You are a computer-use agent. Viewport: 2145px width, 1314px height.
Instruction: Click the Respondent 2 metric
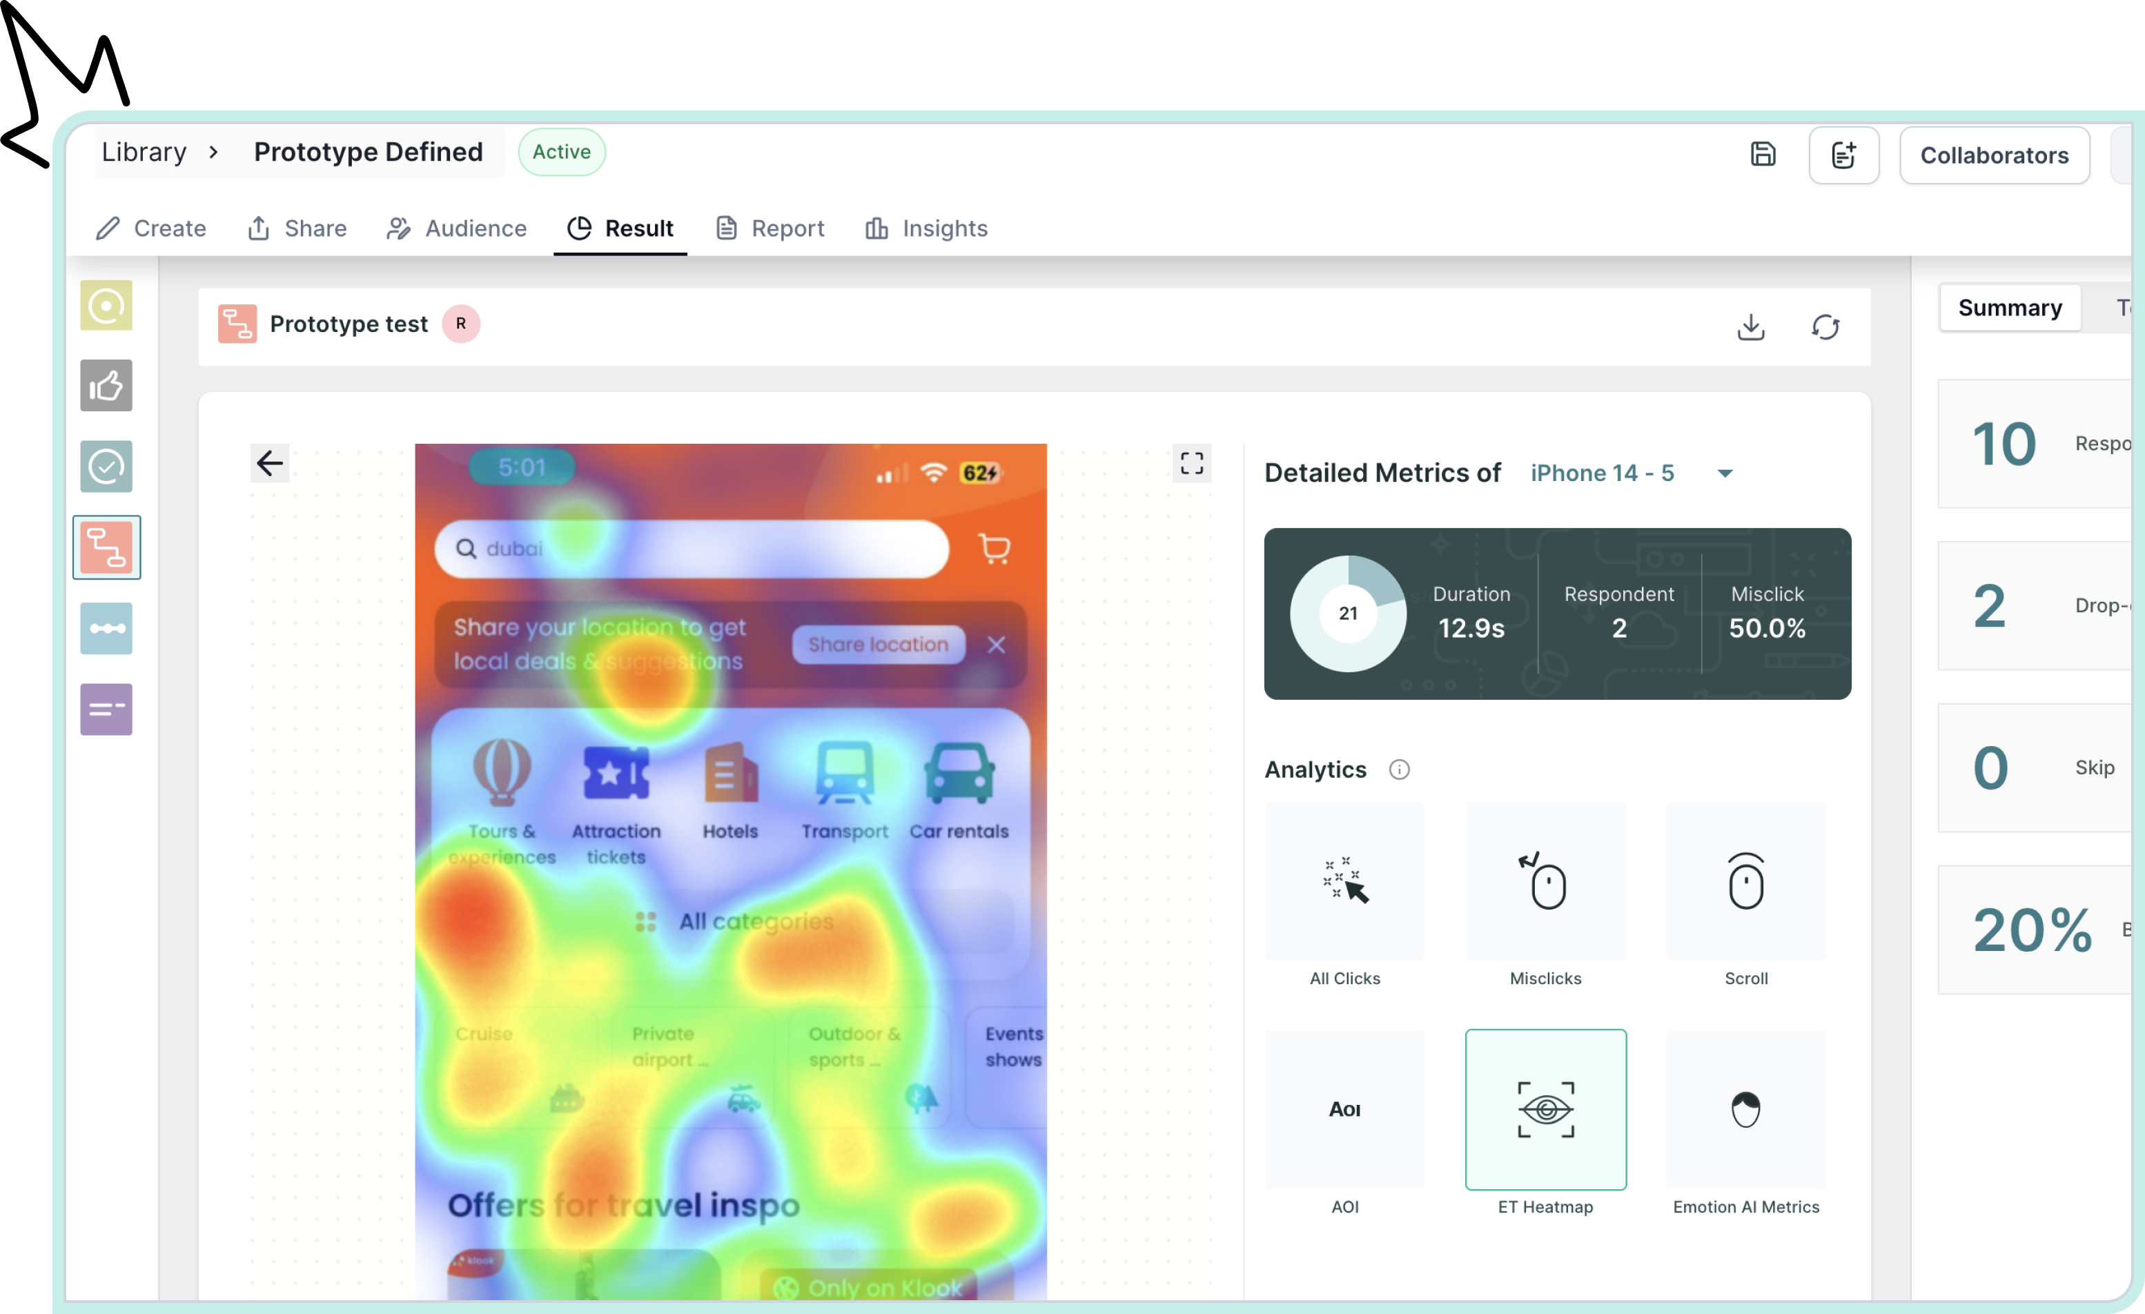click(x=1619, y=613)
